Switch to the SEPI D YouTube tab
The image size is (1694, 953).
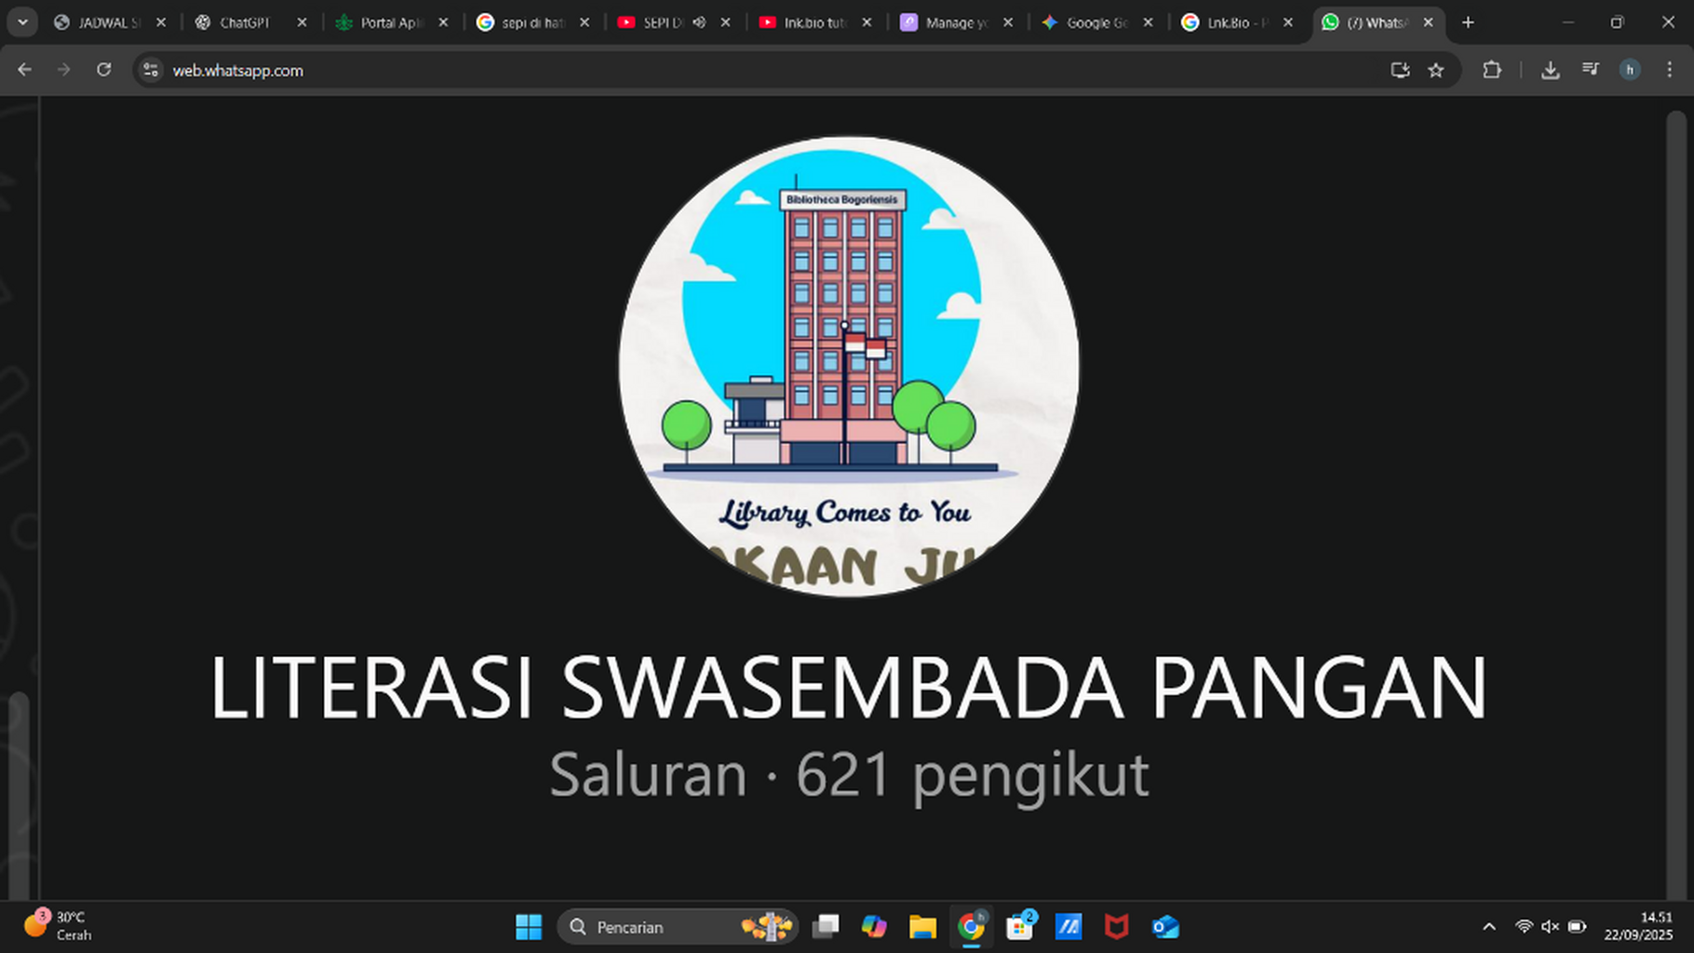pyautogui.click(x=652, y=22)
